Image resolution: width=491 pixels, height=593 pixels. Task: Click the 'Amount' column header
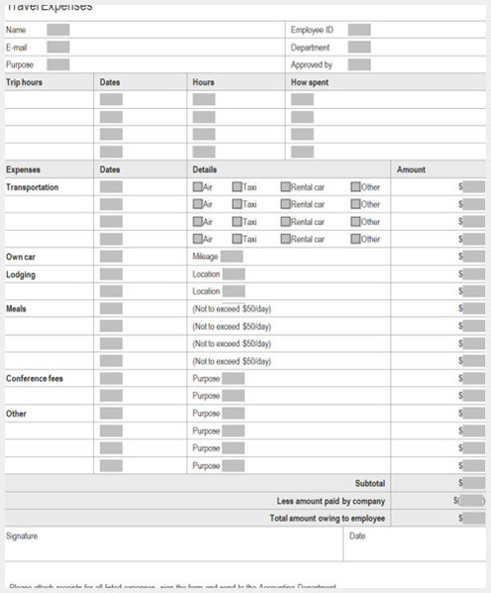pos(412,170)
